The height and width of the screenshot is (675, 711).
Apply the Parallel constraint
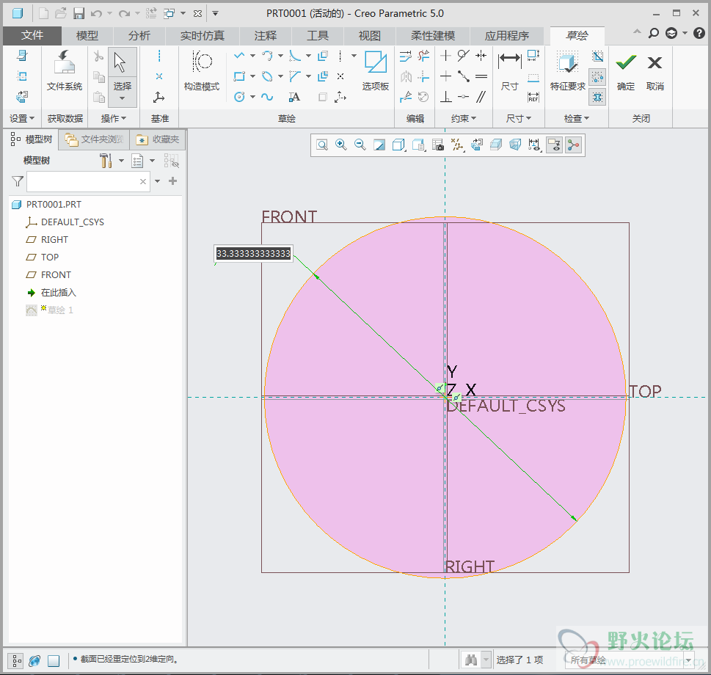point(481,97)
